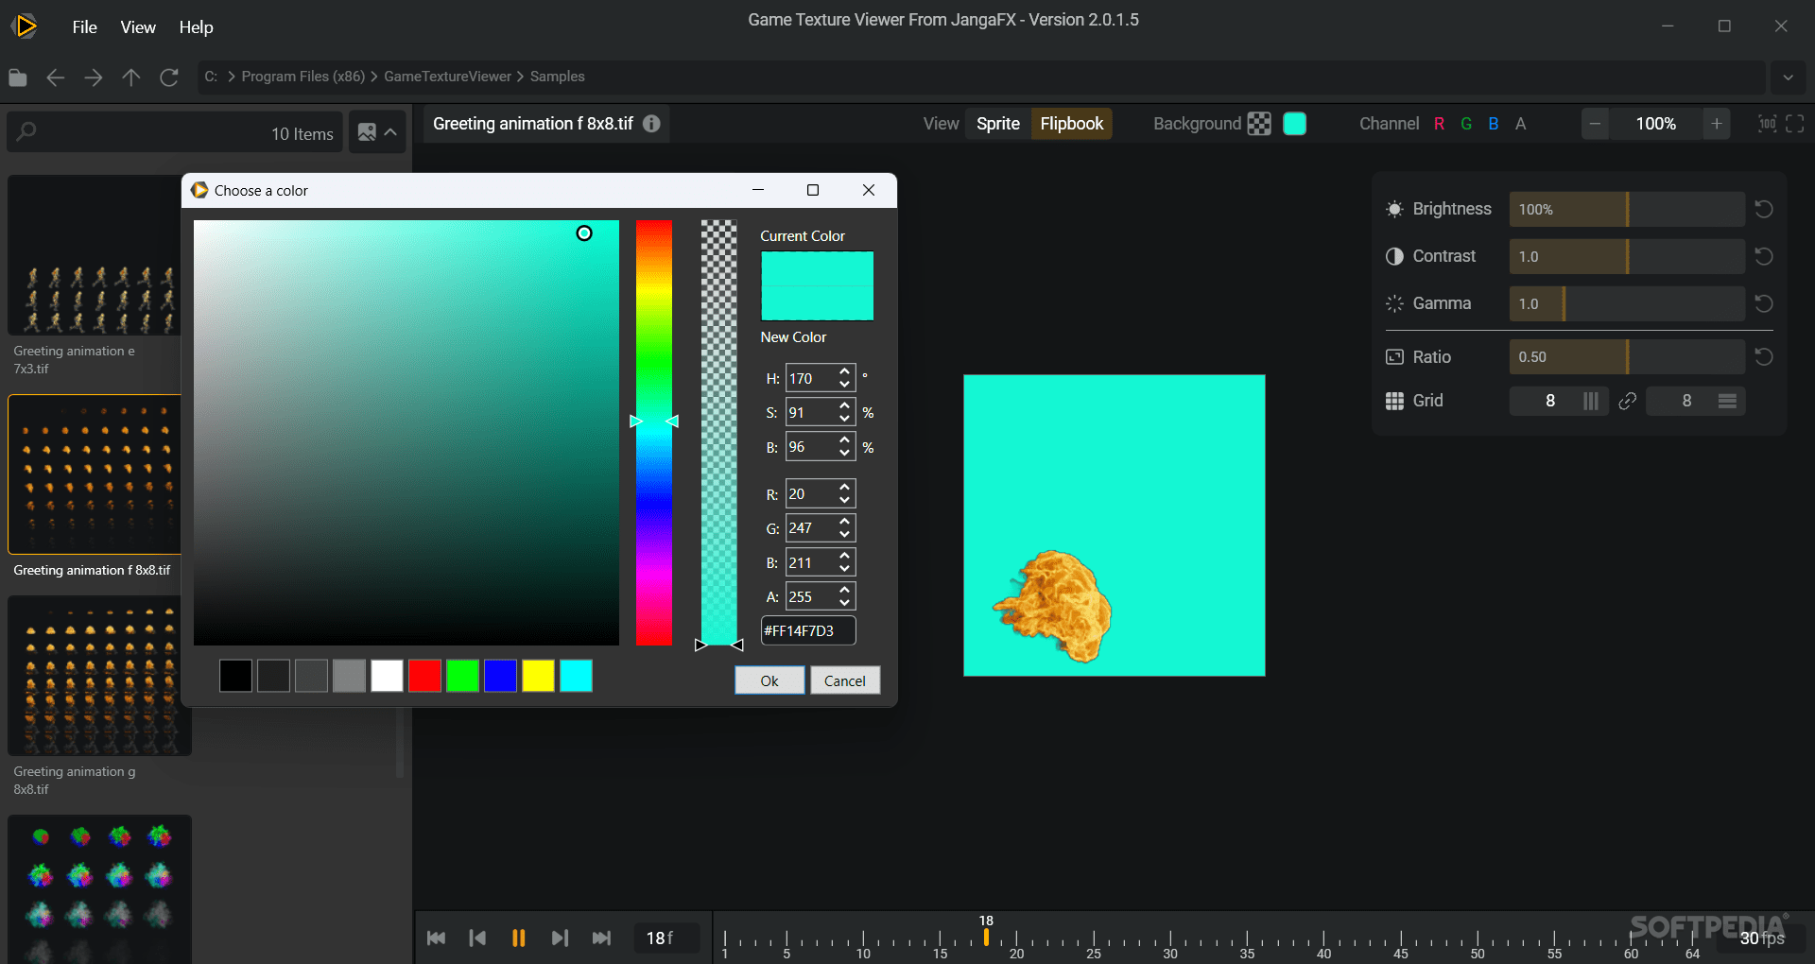Select the Greeting animation g 8x8.tif thumbnail

[x=98, y=676]
